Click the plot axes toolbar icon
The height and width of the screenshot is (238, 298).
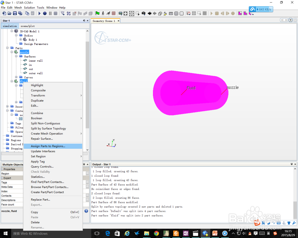(x=188, y=13)
